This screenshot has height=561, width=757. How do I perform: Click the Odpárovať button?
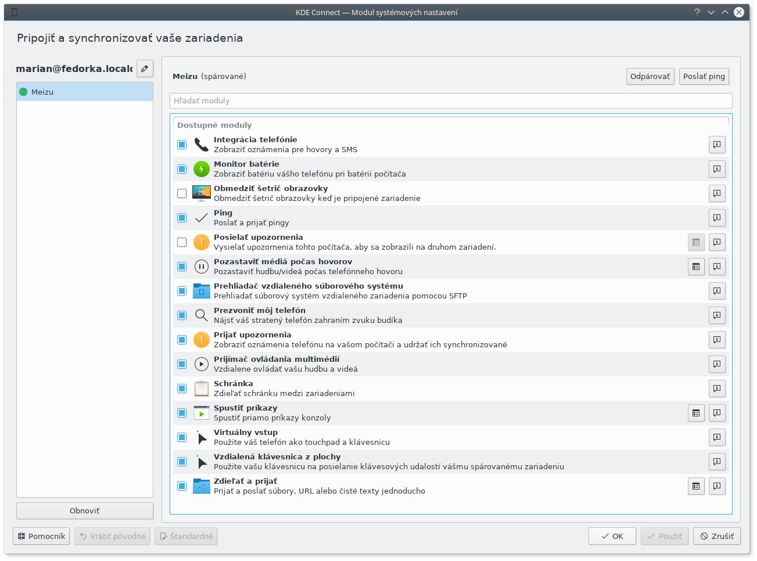pyautogui.click(x=650, y=76)
